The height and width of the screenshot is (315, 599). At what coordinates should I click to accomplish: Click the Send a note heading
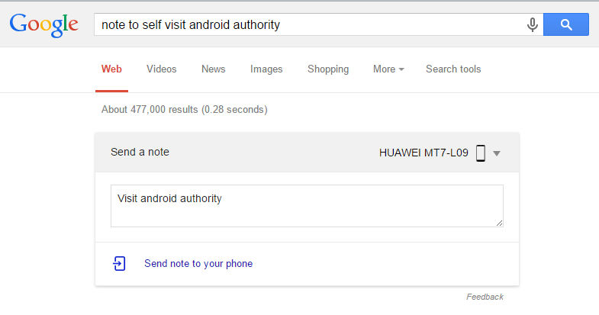click(x=140, y=153)
